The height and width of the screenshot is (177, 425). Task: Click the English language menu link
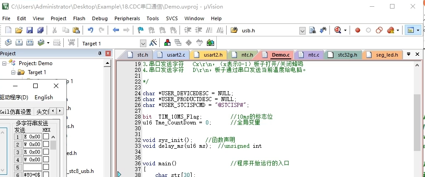coord(44,97)
